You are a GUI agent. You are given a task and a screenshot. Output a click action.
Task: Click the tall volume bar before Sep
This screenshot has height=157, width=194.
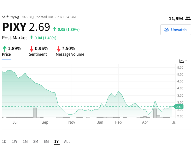pos(35,113)
